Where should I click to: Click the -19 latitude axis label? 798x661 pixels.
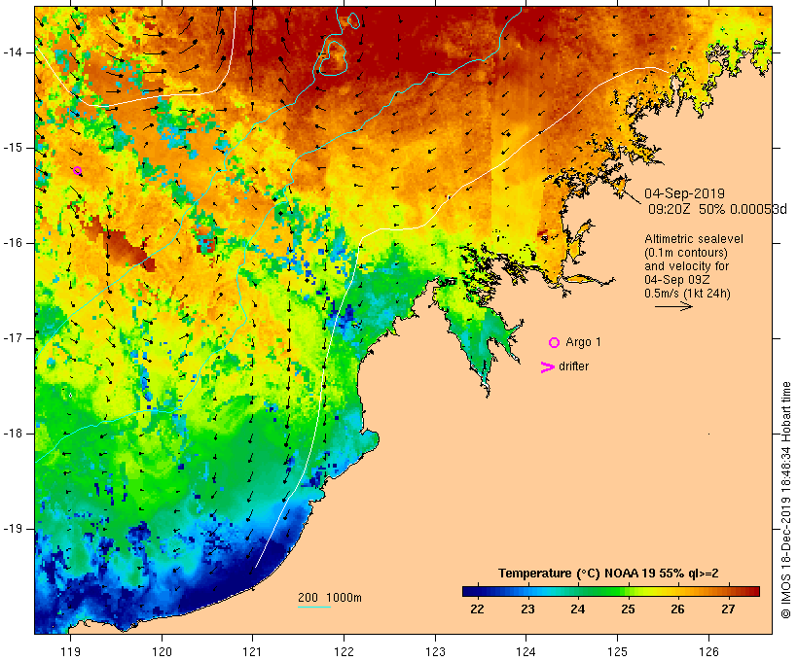pyautogui.click(x=13, y=529)
